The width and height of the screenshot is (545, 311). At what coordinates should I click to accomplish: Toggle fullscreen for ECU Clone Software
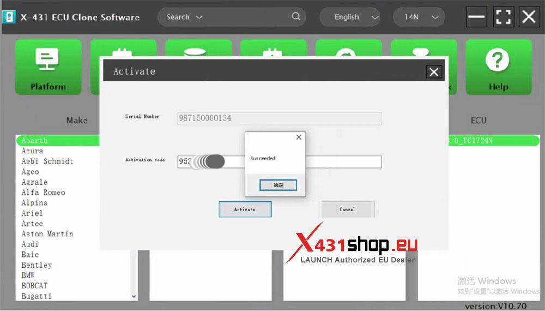point(503,17)
